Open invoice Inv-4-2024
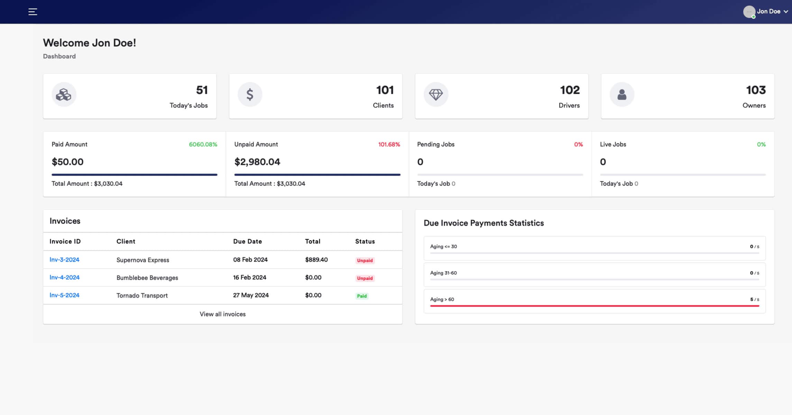The image size is (792, 415). pyautogui.click(x=64, y=277)
